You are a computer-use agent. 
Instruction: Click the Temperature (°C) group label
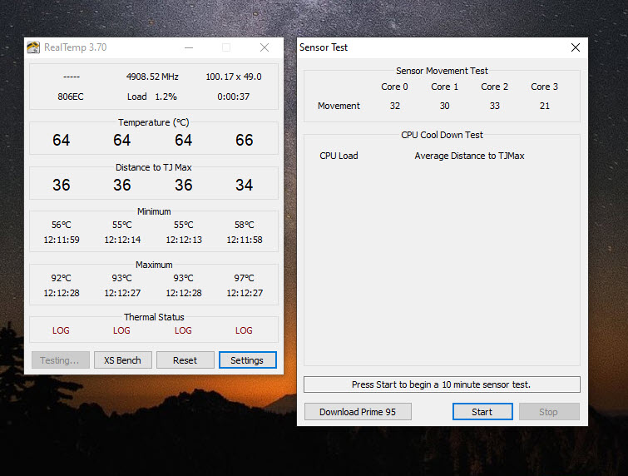tap(154, 122)
